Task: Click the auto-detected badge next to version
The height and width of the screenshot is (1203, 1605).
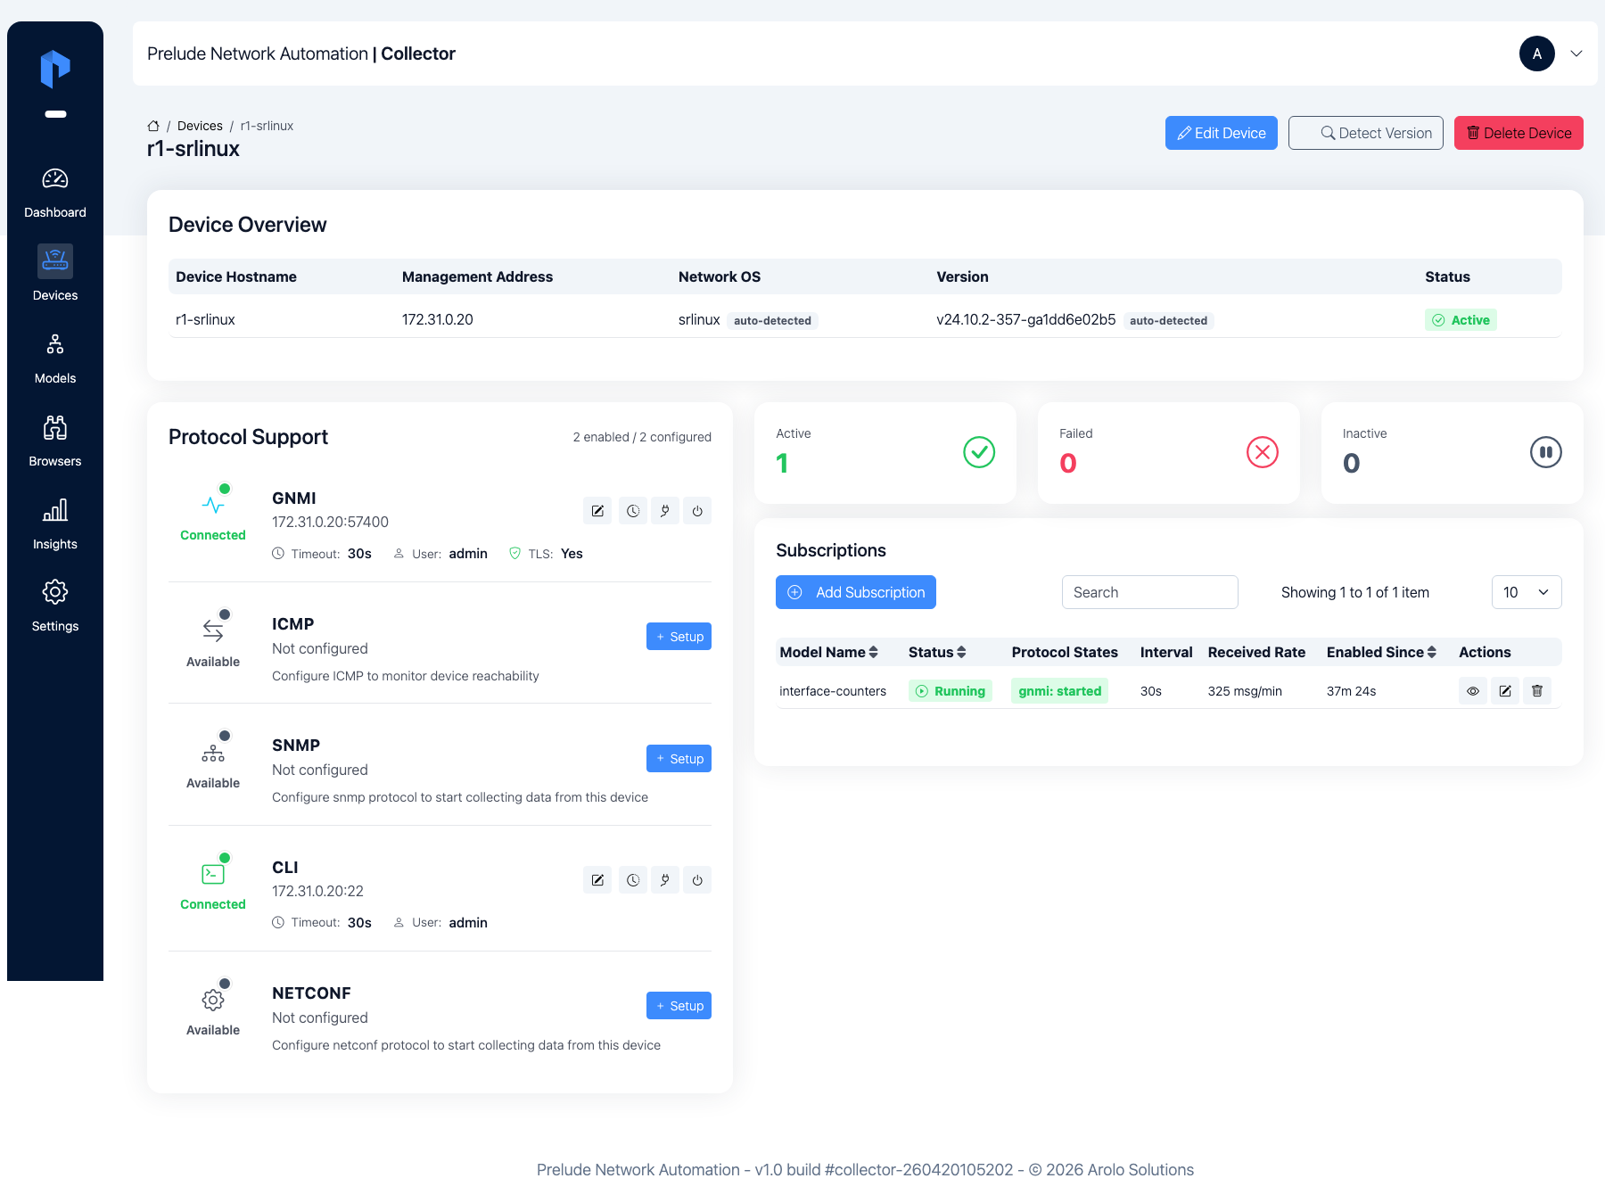Action: pyautogui.click(x=1168, y=320)
